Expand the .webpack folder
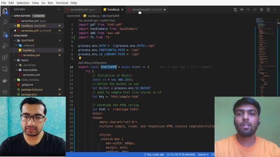 (16, 45)
